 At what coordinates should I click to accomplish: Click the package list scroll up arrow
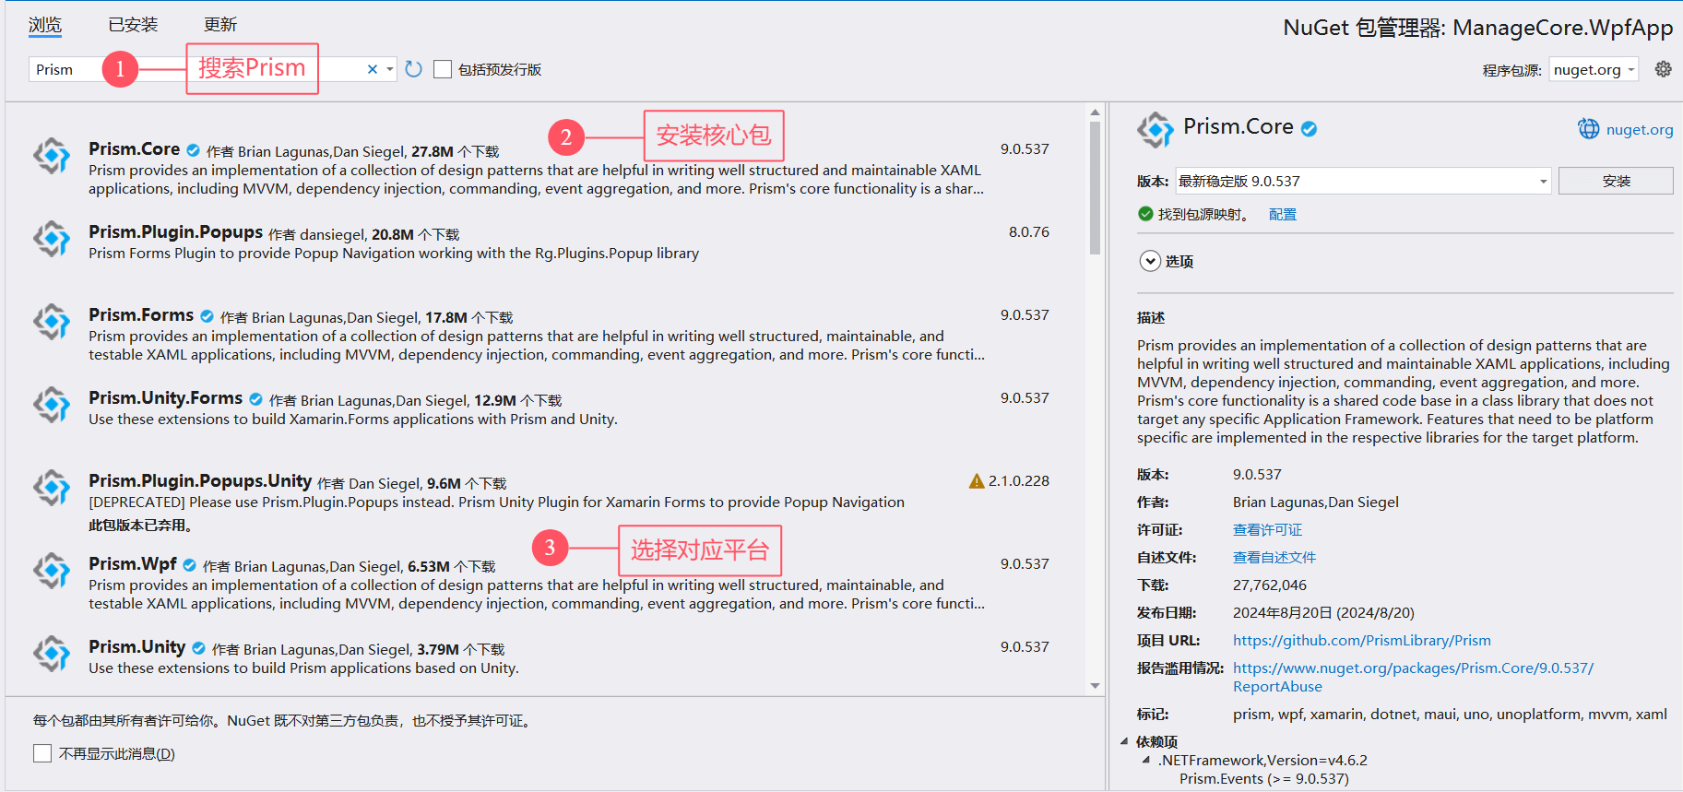(x=1095, y=112)
